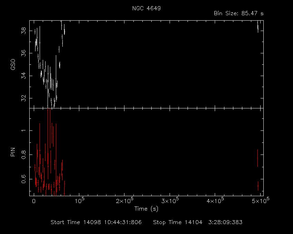Image resolution: width=293 pixels, height=234 pixels.
Task: Click the GSO axis tick value 36
Action: pyautogui.click(x=24, y=53)
